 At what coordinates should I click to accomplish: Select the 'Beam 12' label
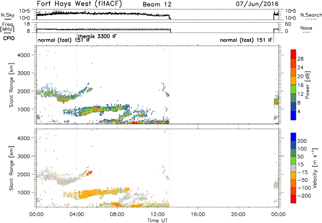(157, 4)
